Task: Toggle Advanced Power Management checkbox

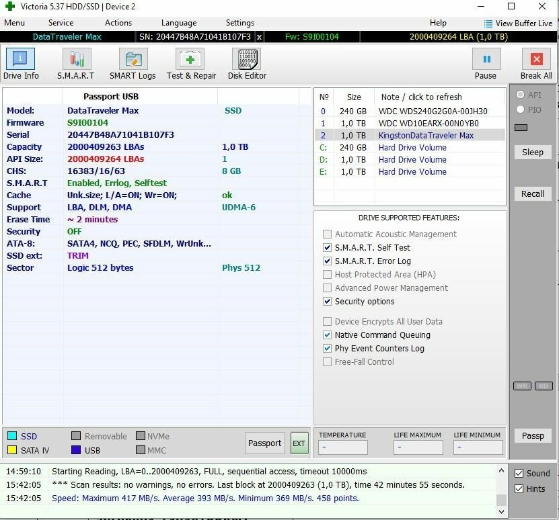Action: pos(327,288)
